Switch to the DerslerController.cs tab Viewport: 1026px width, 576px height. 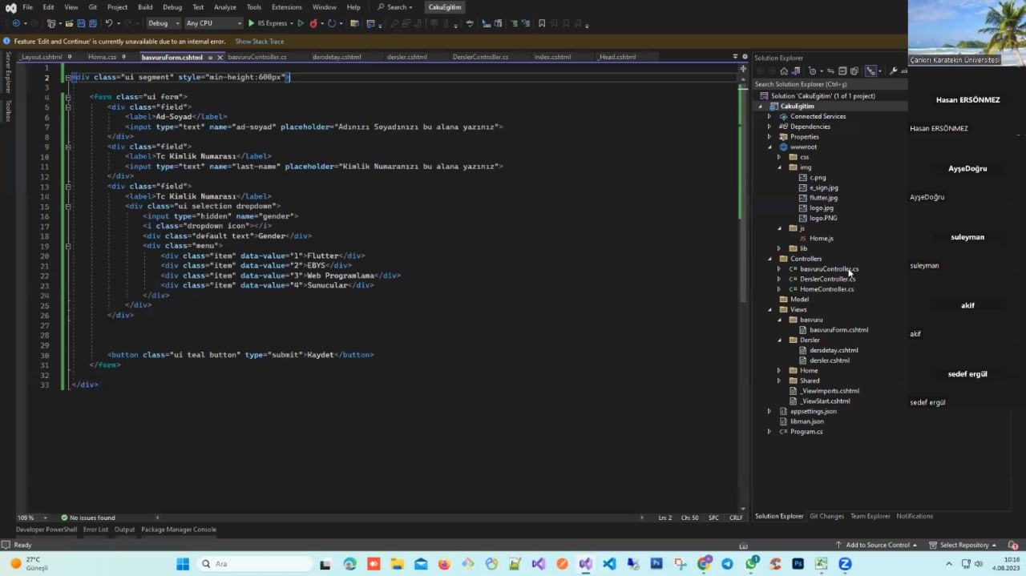point(480,57)
